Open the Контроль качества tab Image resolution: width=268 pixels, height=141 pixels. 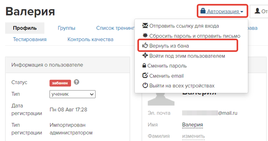90,39
